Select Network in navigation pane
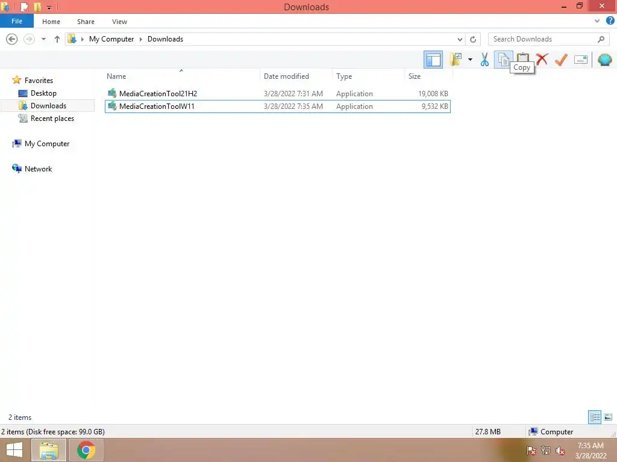Screen dimensions: 617x462 click(x=38, y=169)
